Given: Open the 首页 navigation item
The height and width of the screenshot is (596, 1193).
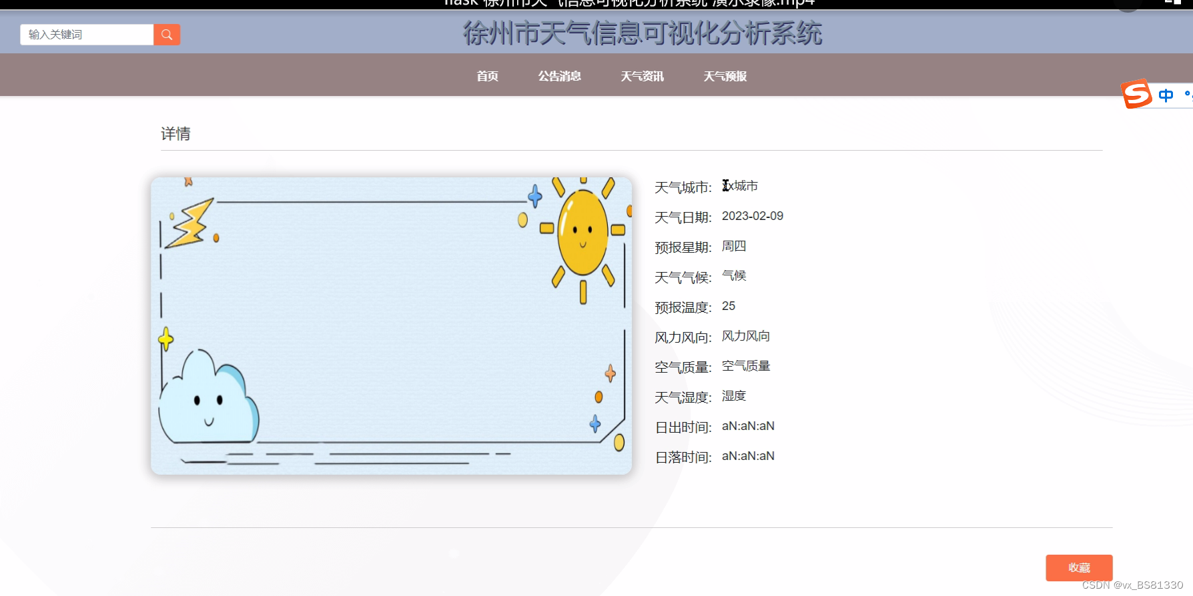Looking at the screenshot, I should point(487,76).
